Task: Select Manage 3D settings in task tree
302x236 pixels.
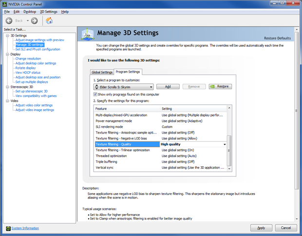Action: [x=30, y=45]
